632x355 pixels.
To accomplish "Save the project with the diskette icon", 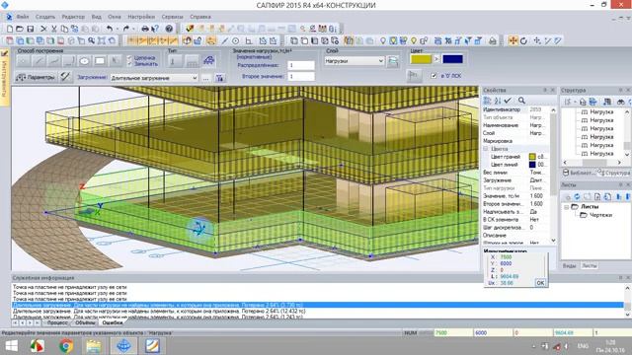I will pos(31,29).
